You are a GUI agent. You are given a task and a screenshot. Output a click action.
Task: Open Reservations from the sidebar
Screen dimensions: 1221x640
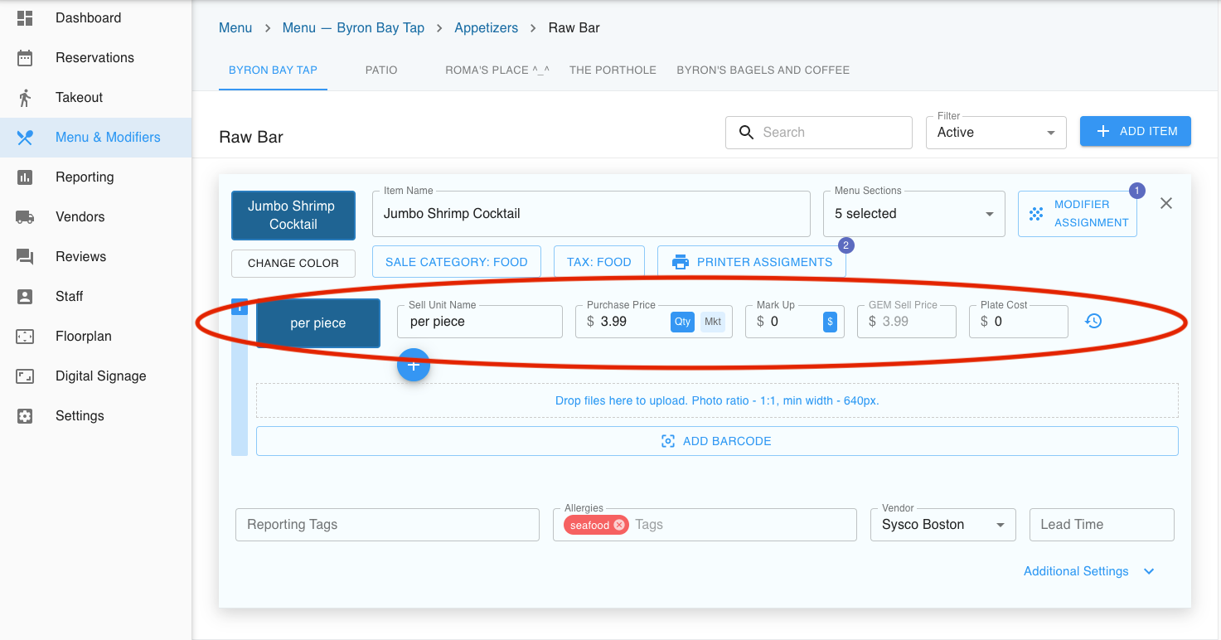tap(94, 57)
